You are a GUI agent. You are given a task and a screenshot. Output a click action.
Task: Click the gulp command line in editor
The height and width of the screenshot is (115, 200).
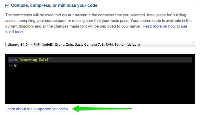13,65
